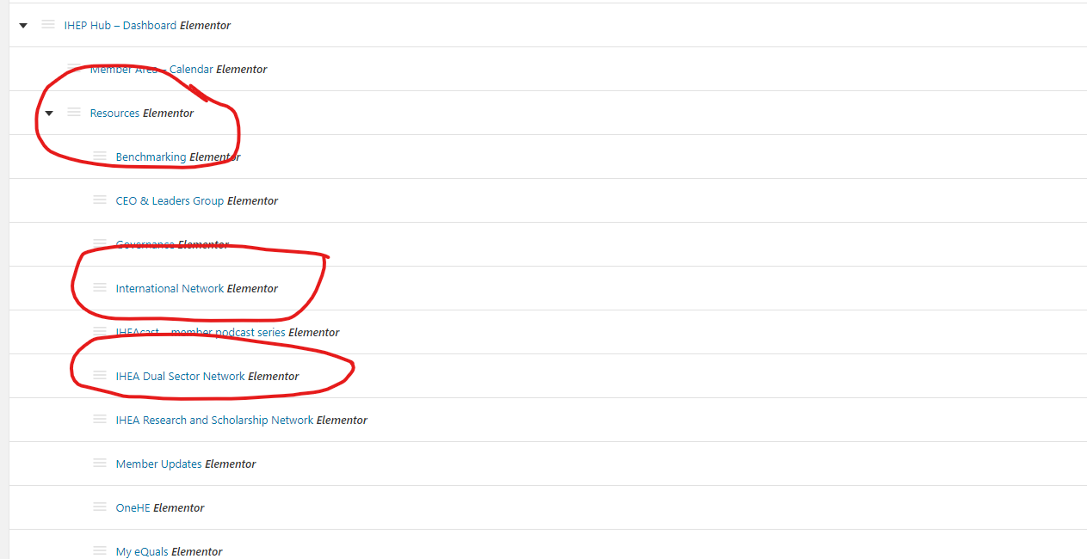Click drag handle beside IHEA Dual Sector Network

(x=100, y=376)
